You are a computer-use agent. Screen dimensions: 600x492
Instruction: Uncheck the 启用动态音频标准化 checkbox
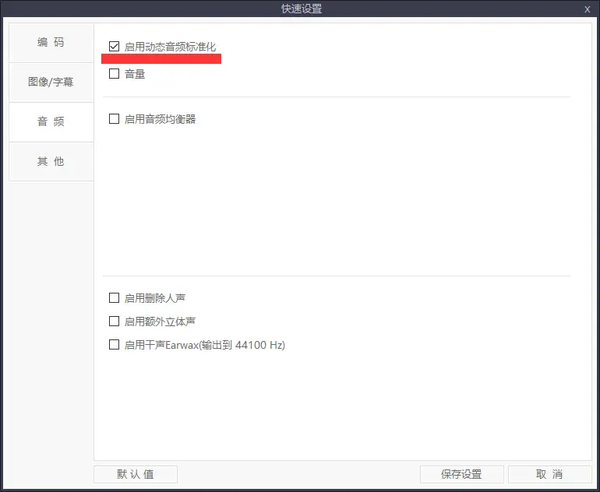(x=115, y=47)
